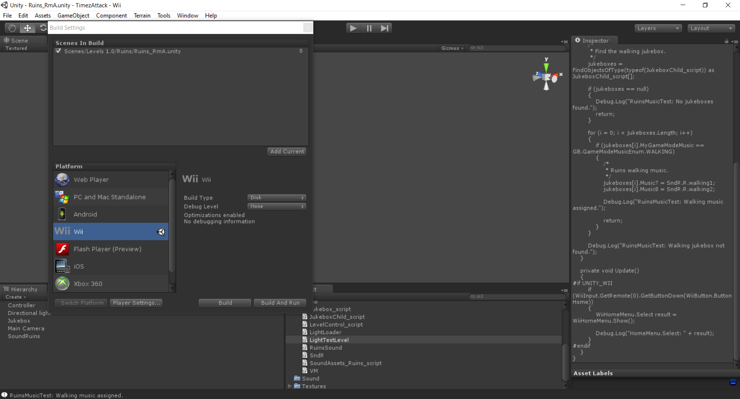Image resolution: width=740 pixels, height=399 pixels.
Task: Open the Layers dropdown
Action: click(658, 28)
